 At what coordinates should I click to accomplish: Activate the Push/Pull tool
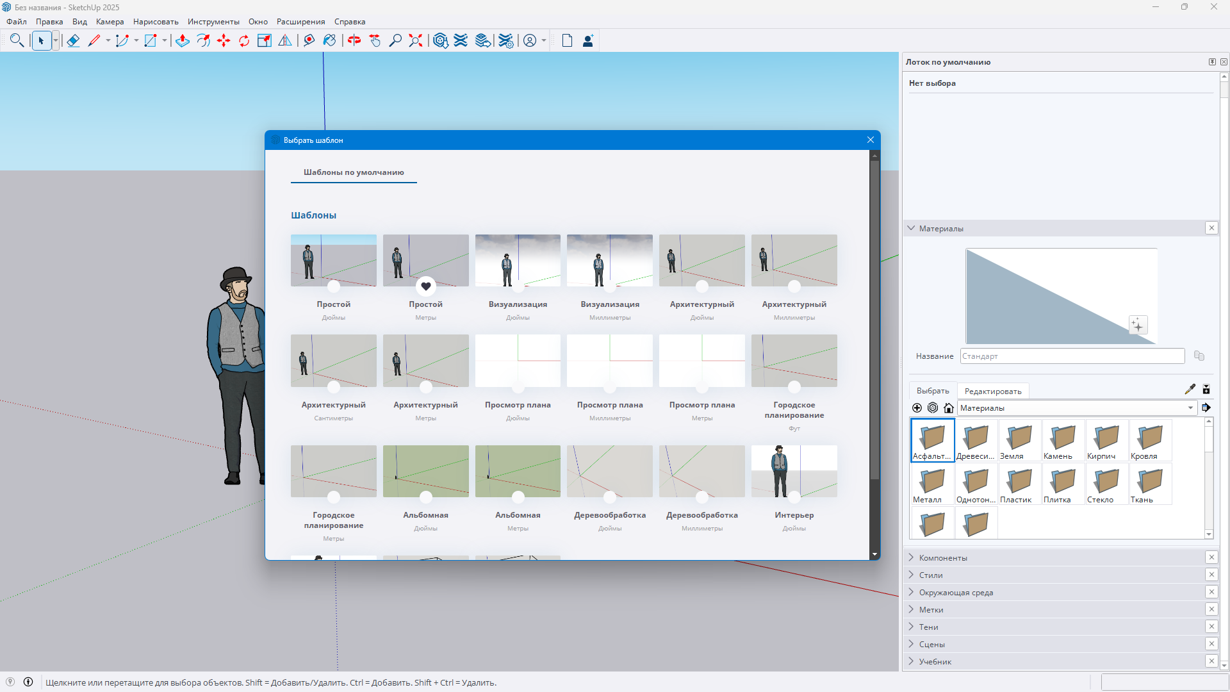point(183,41)
